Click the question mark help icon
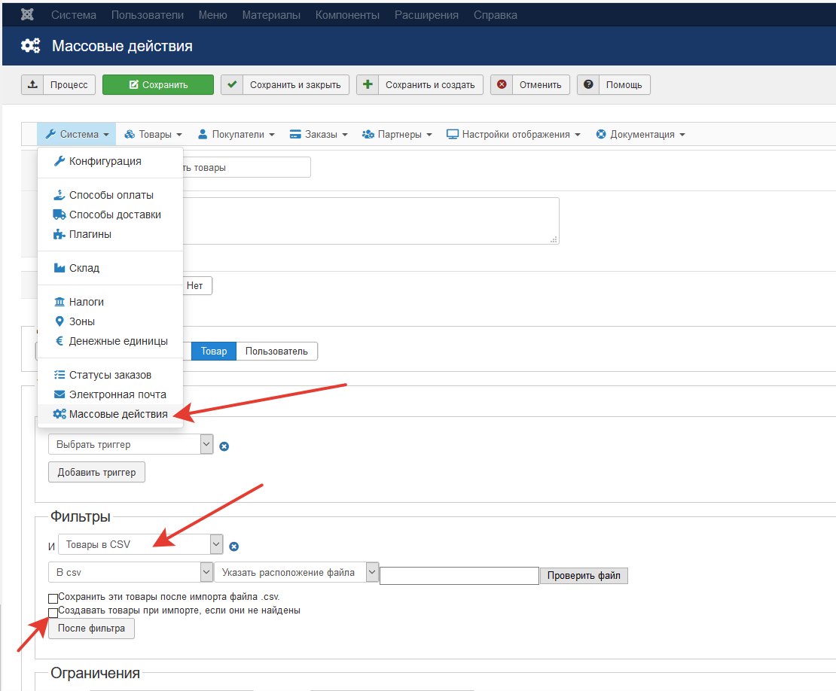Image resolution: width=836 pixels, height=691 pixels. tap(588, 85)
